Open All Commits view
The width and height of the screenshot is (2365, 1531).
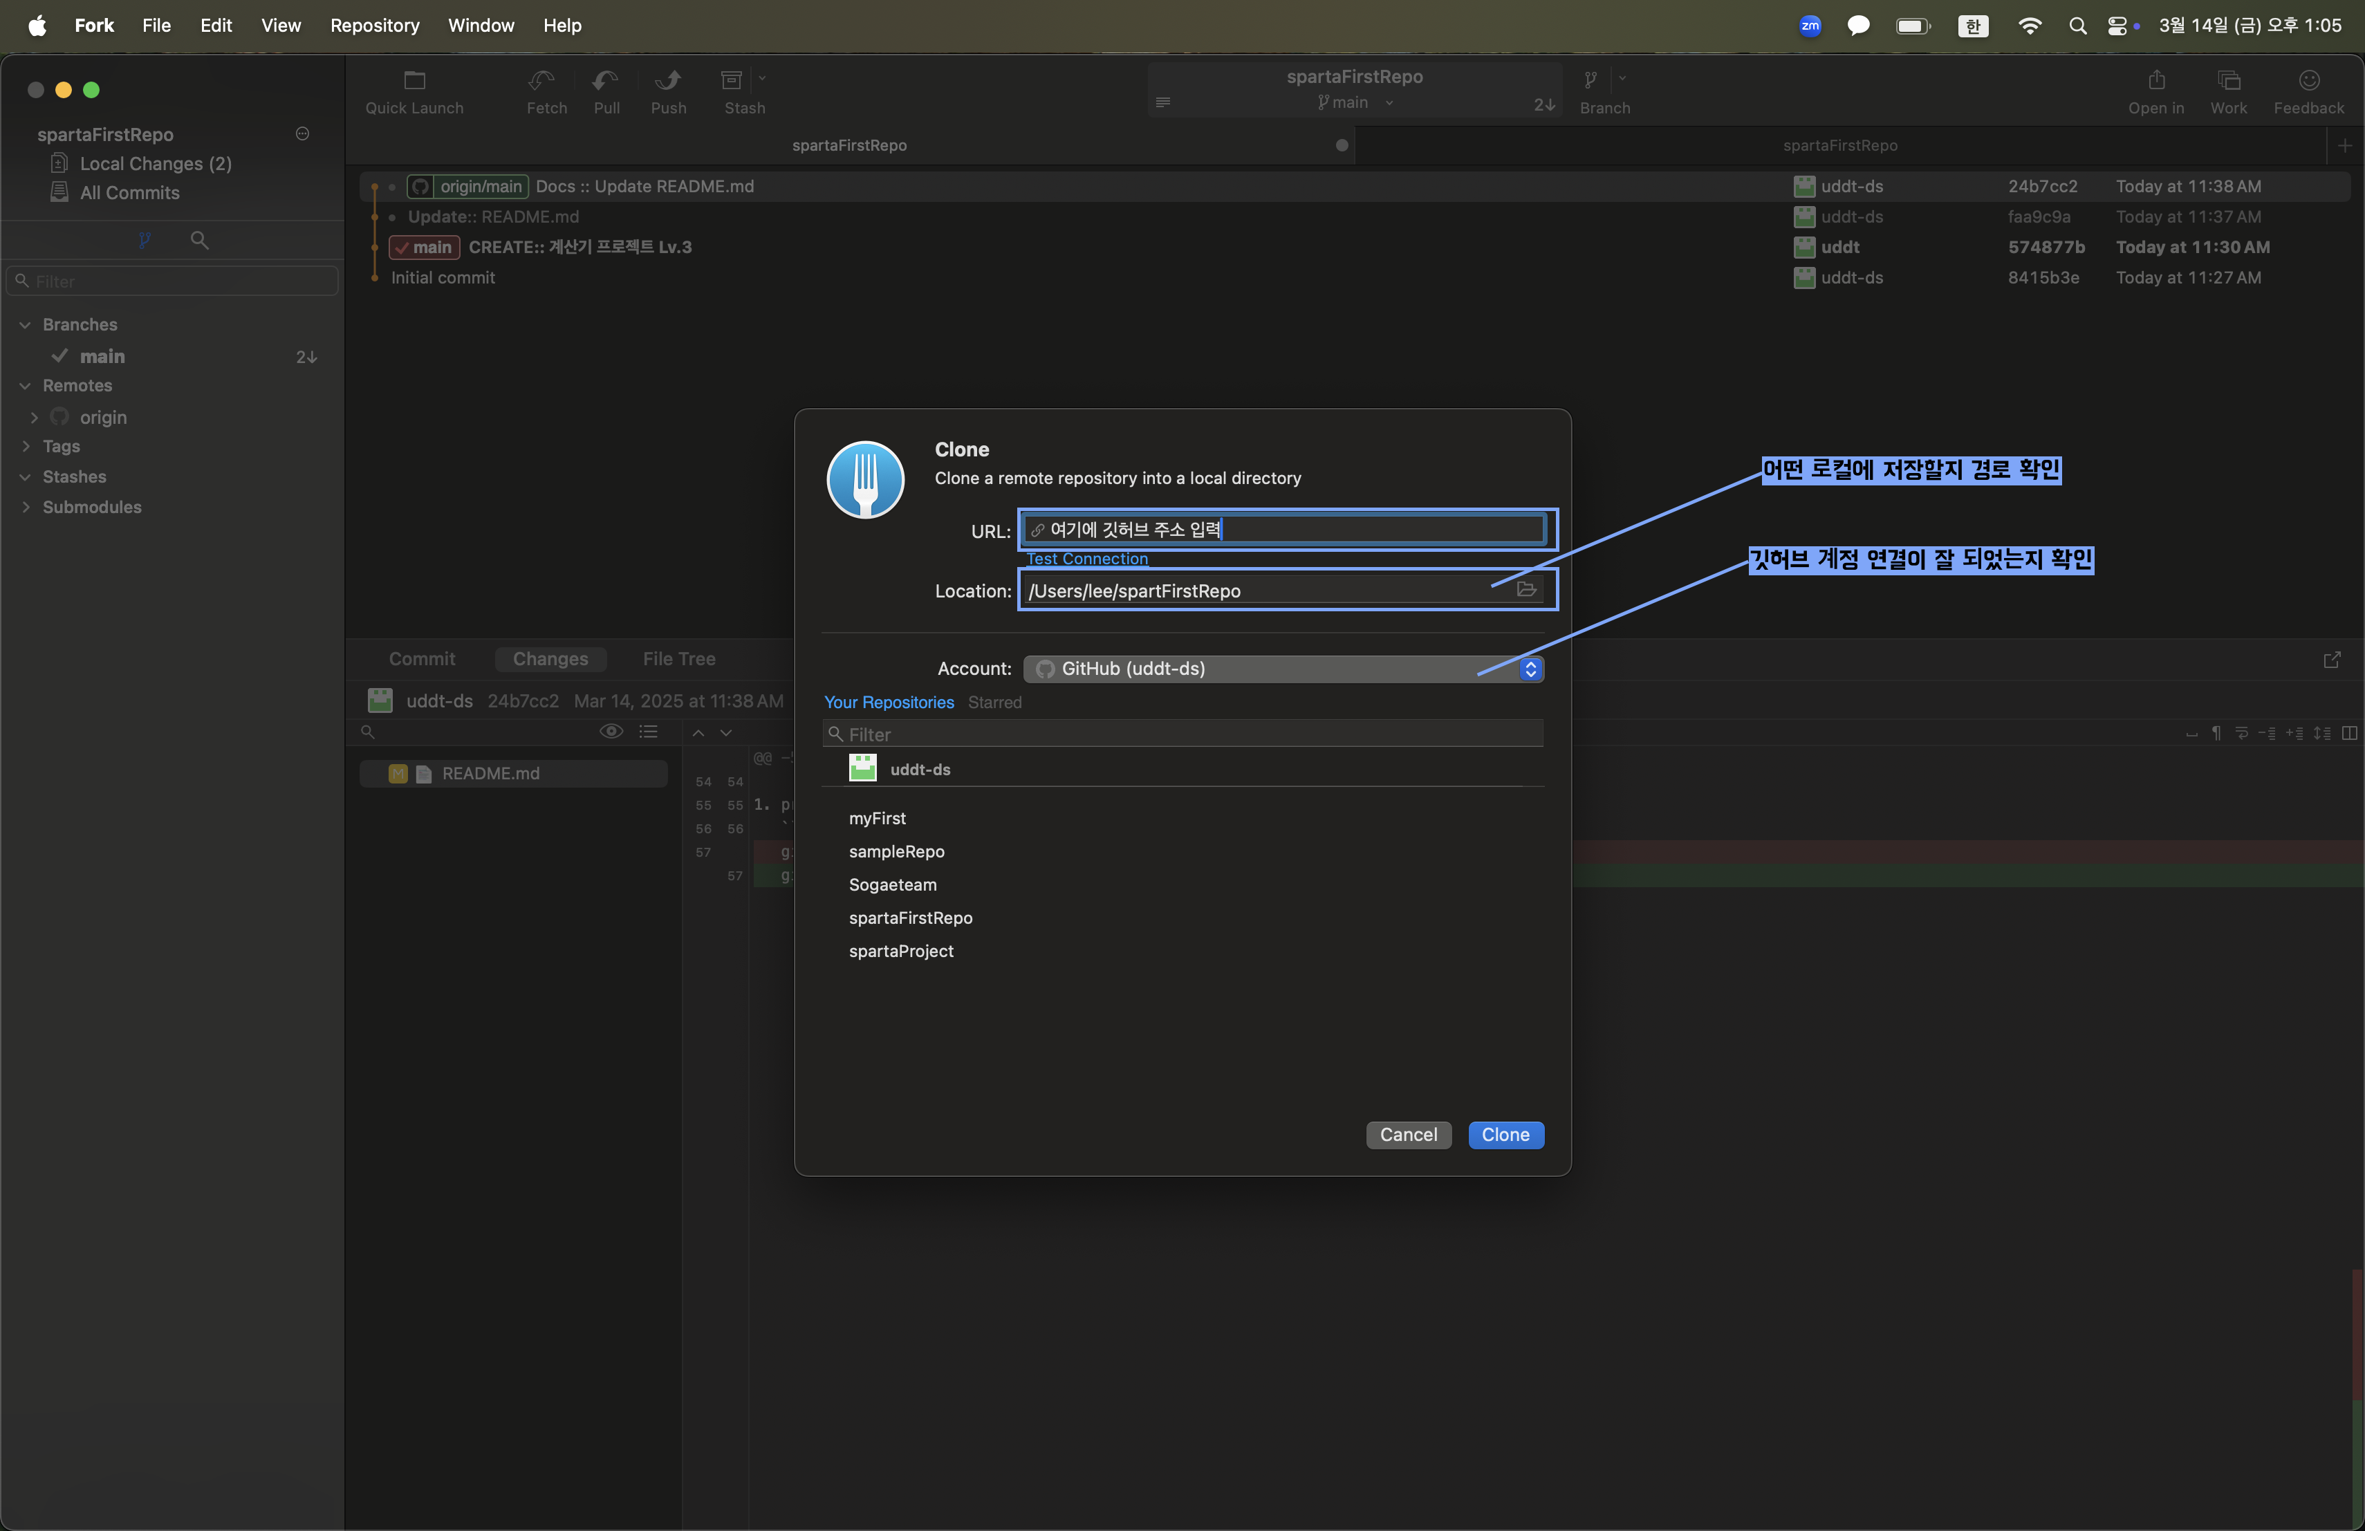coord(129,193)
